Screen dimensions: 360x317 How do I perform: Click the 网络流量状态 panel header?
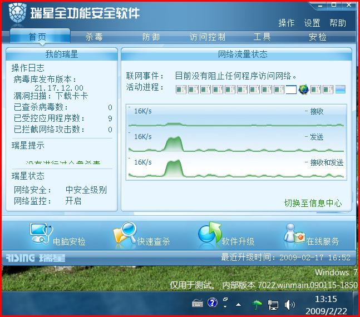(236, 54)
